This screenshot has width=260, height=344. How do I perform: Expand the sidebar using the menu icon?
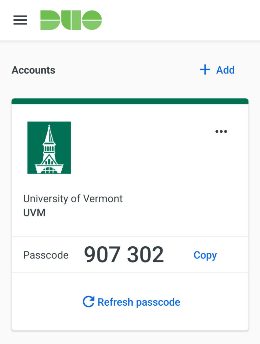(20, 20)
